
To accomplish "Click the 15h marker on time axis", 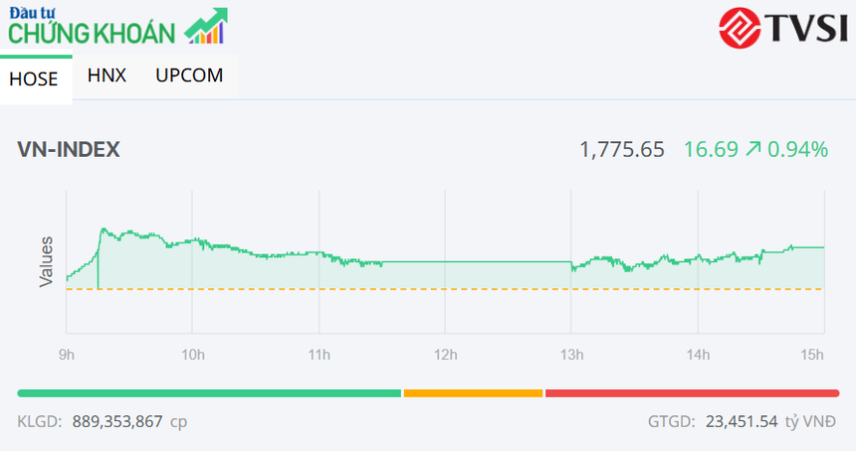I will click(813, 356).
